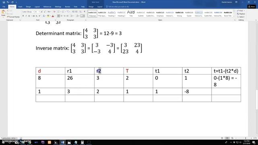Click font color red swatch button
258x145 pixels.
[53, 16]
